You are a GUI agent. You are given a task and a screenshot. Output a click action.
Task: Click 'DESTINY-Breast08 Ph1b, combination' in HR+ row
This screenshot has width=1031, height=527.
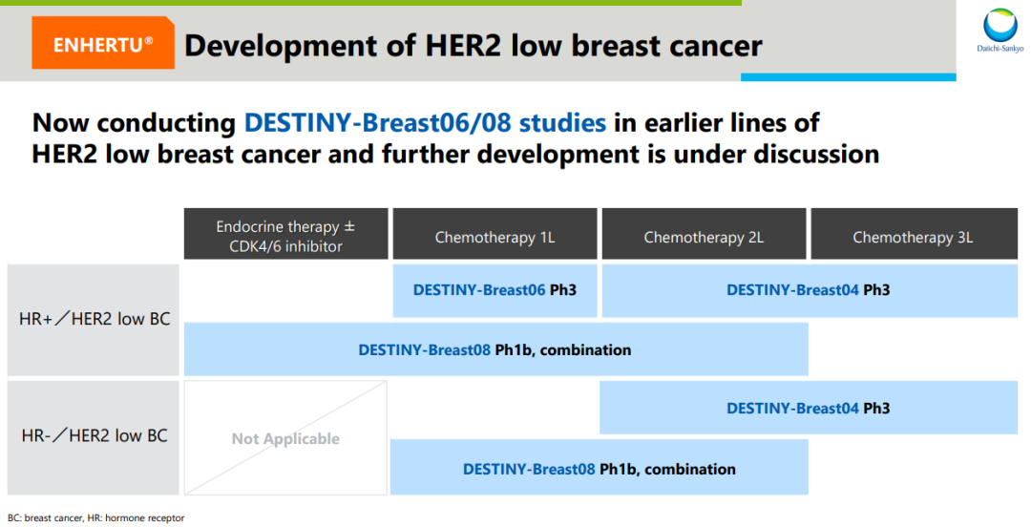pyautogui.click(x=495, y=350)
